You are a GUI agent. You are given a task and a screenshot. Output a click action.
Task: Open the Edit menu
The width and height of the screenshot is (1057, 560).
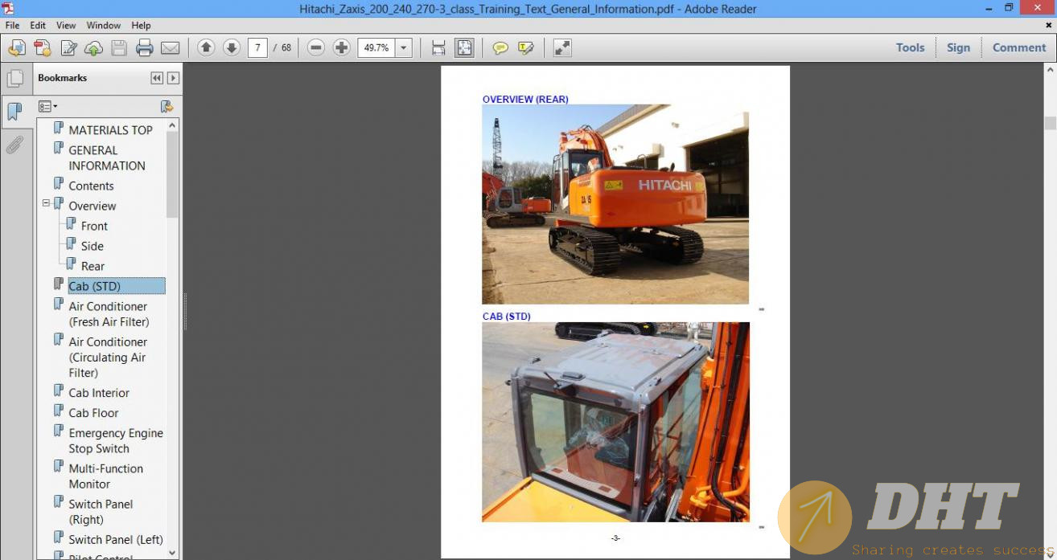[x=38, y=26]
